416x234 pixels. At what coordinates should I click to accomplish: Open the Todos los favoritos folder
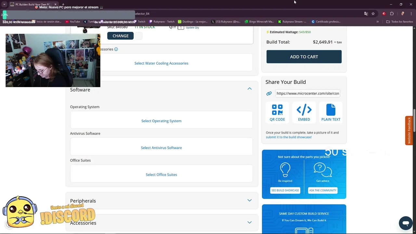(x=400, y=22)
